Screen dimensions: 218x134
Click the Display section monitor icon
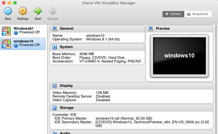point(54,86)
